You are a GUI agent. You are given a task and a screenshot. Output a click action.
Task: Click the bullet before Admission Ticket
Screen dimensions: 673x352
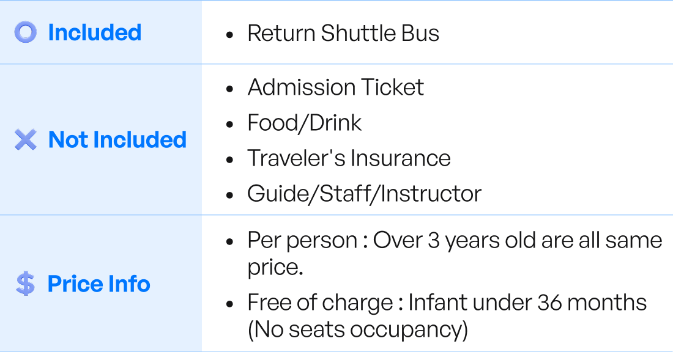pyautogui.click(x=230, y=89)
